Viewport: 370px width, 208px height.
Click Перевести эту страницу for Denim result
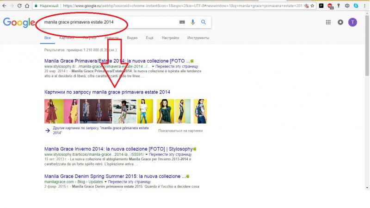(x=129, y=182)
